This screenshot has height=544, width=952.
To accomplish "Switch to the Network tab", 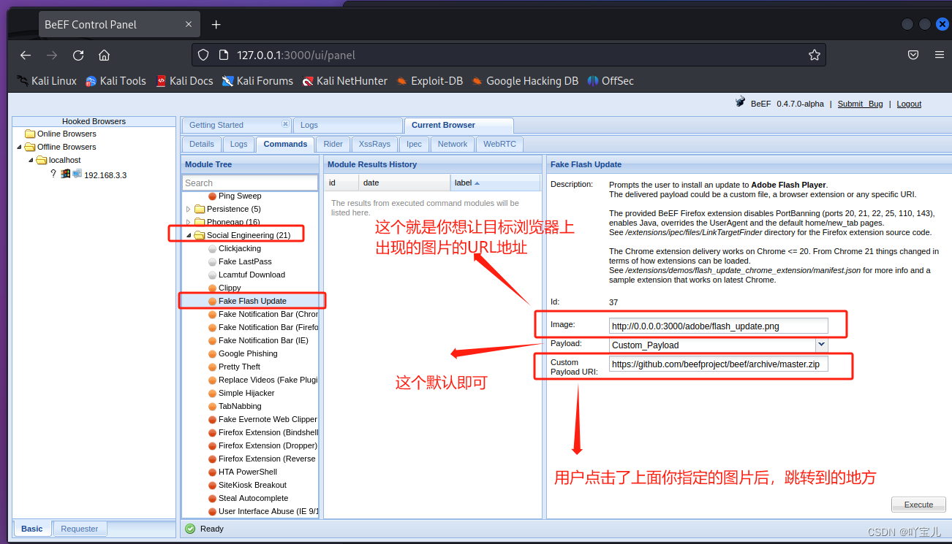I will pos(452,144).
